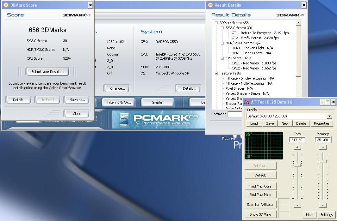Click the Comment field in Result Details
The width and height of the screenshot is (337, 221).
[235, 114]
